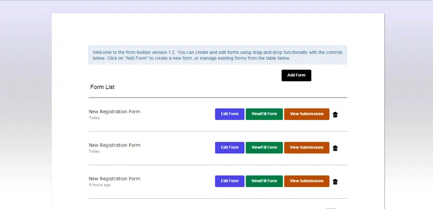Click the "Today" timestamp under the first form
The image size is (433, 209).
[94, 117]
